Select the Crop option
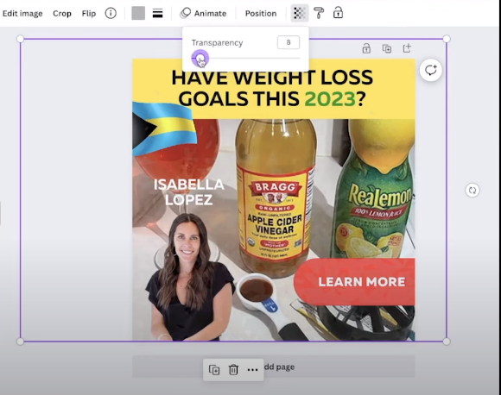 pos(62,14)
